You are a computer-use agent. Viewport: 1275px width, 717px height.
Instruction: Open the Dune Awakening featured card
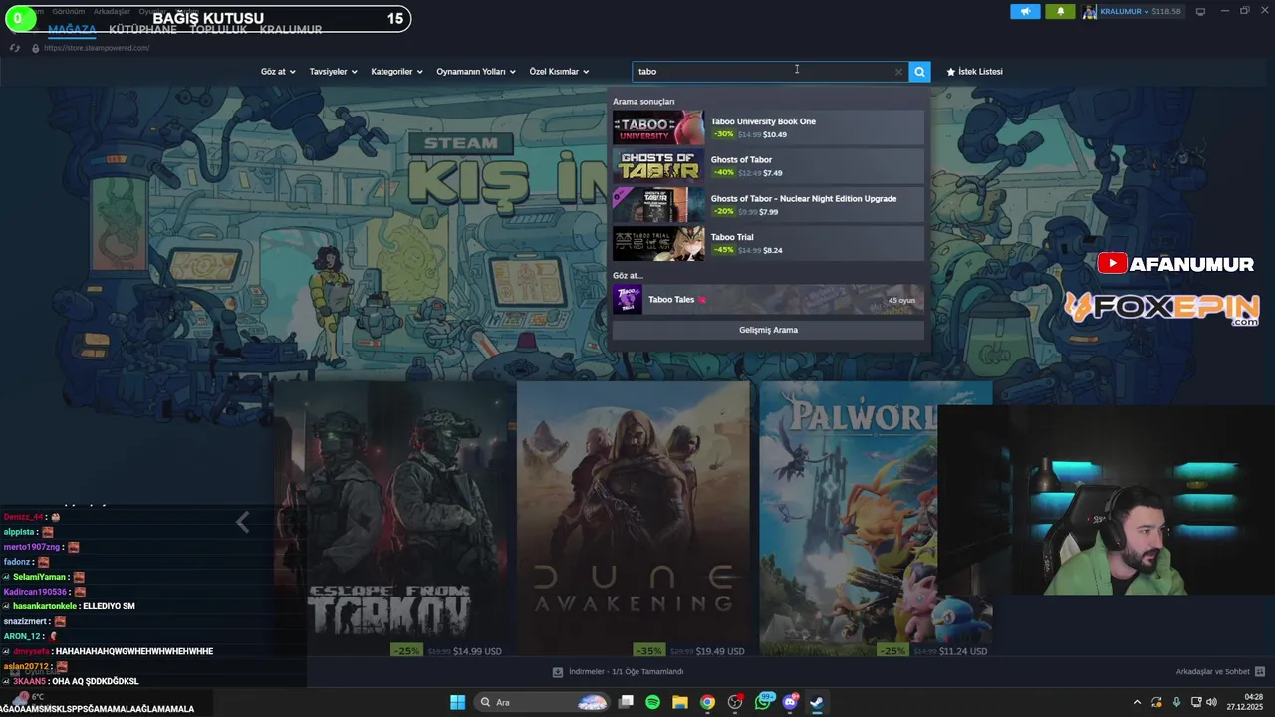[633, 519]
